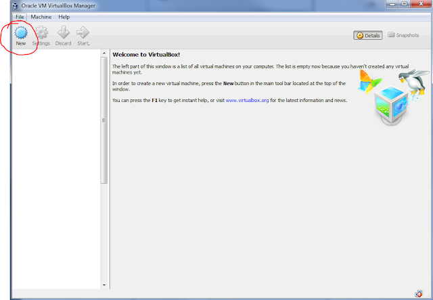
Task: Click the bold F1 key text
Action: [155, 101]
